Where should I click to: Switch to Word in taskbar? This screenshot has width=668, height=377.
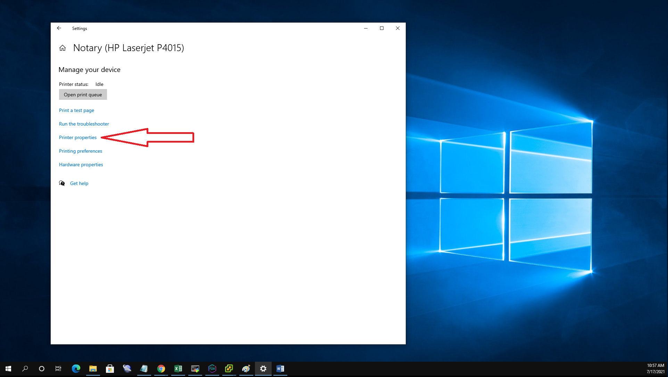coord(280,369)
